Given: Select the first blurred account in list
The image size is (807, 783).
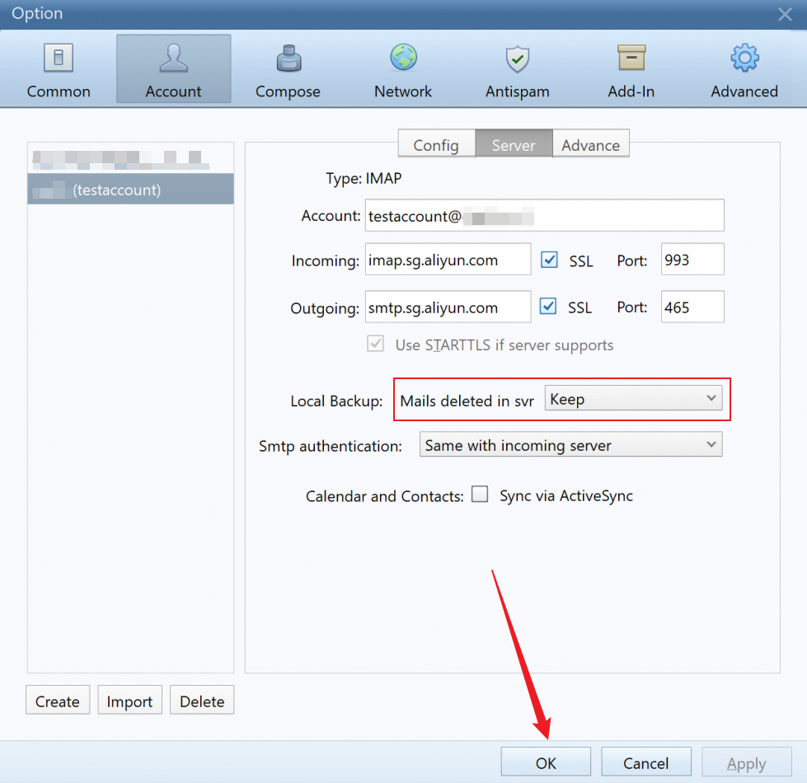Looking at the screenshot, I should click(x=131, y=159).
